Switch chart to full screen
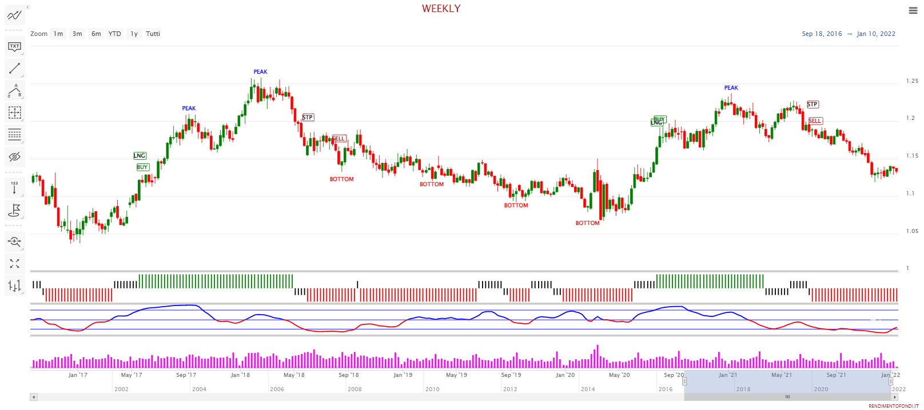 pyautogui.click(x=14, y=263)
